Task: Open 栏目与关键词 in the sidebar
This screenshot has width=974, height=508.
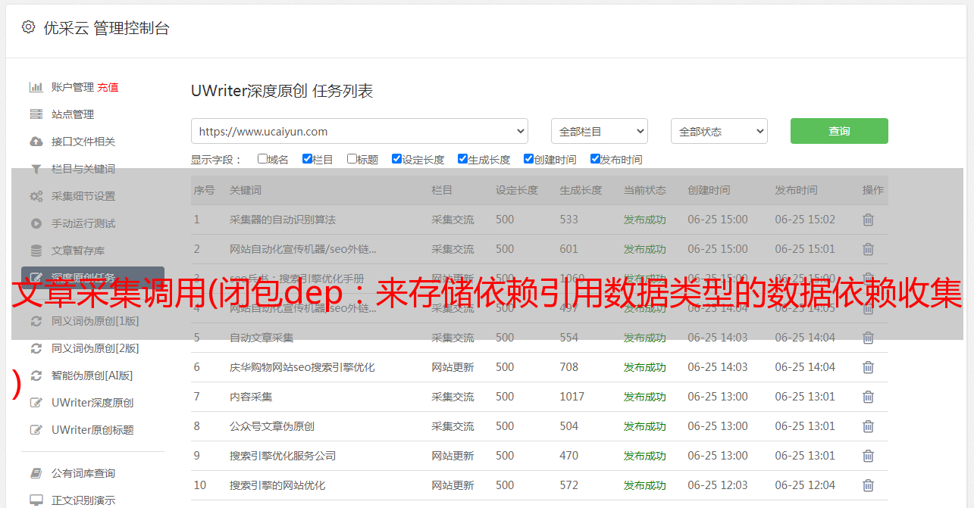Action: point(83,169)
